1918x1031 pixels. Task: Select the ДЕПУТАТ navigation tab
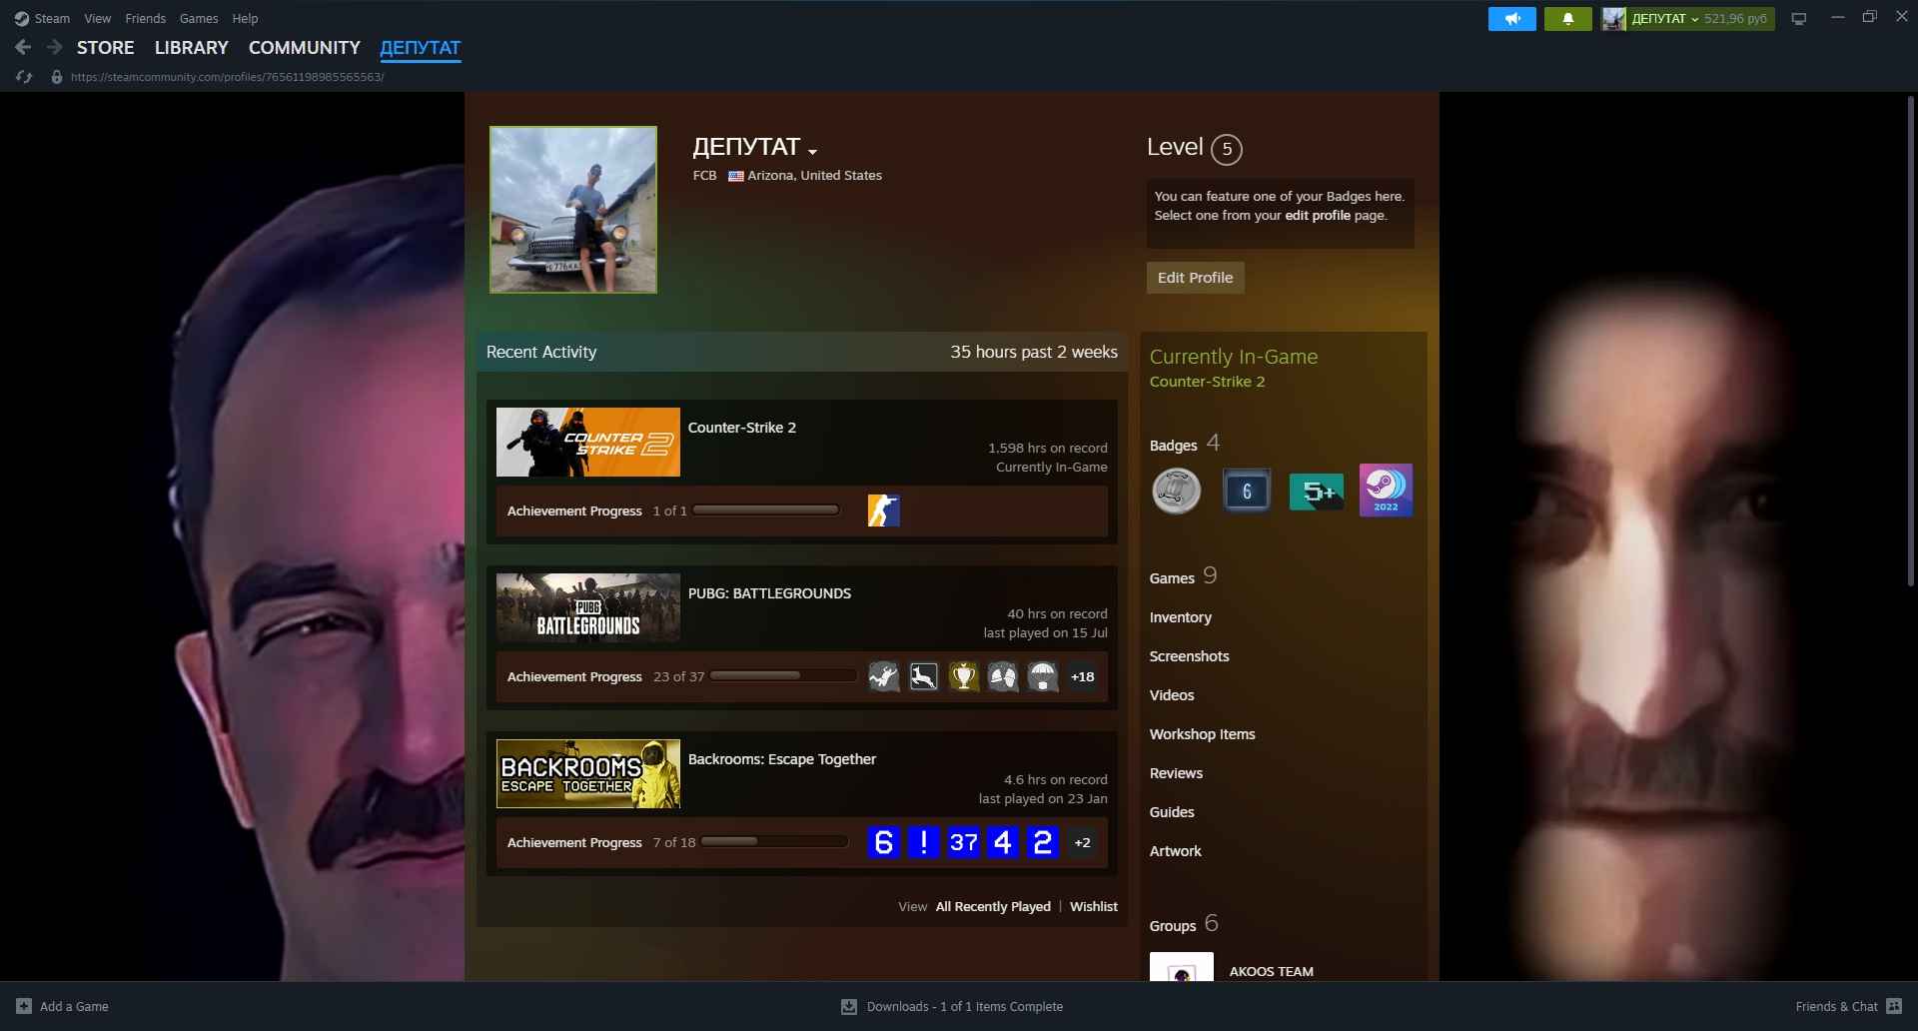coord(421,48)
